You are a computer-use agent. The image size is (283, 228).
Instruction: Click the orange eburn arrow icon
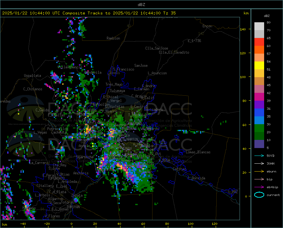click(259, 171)
